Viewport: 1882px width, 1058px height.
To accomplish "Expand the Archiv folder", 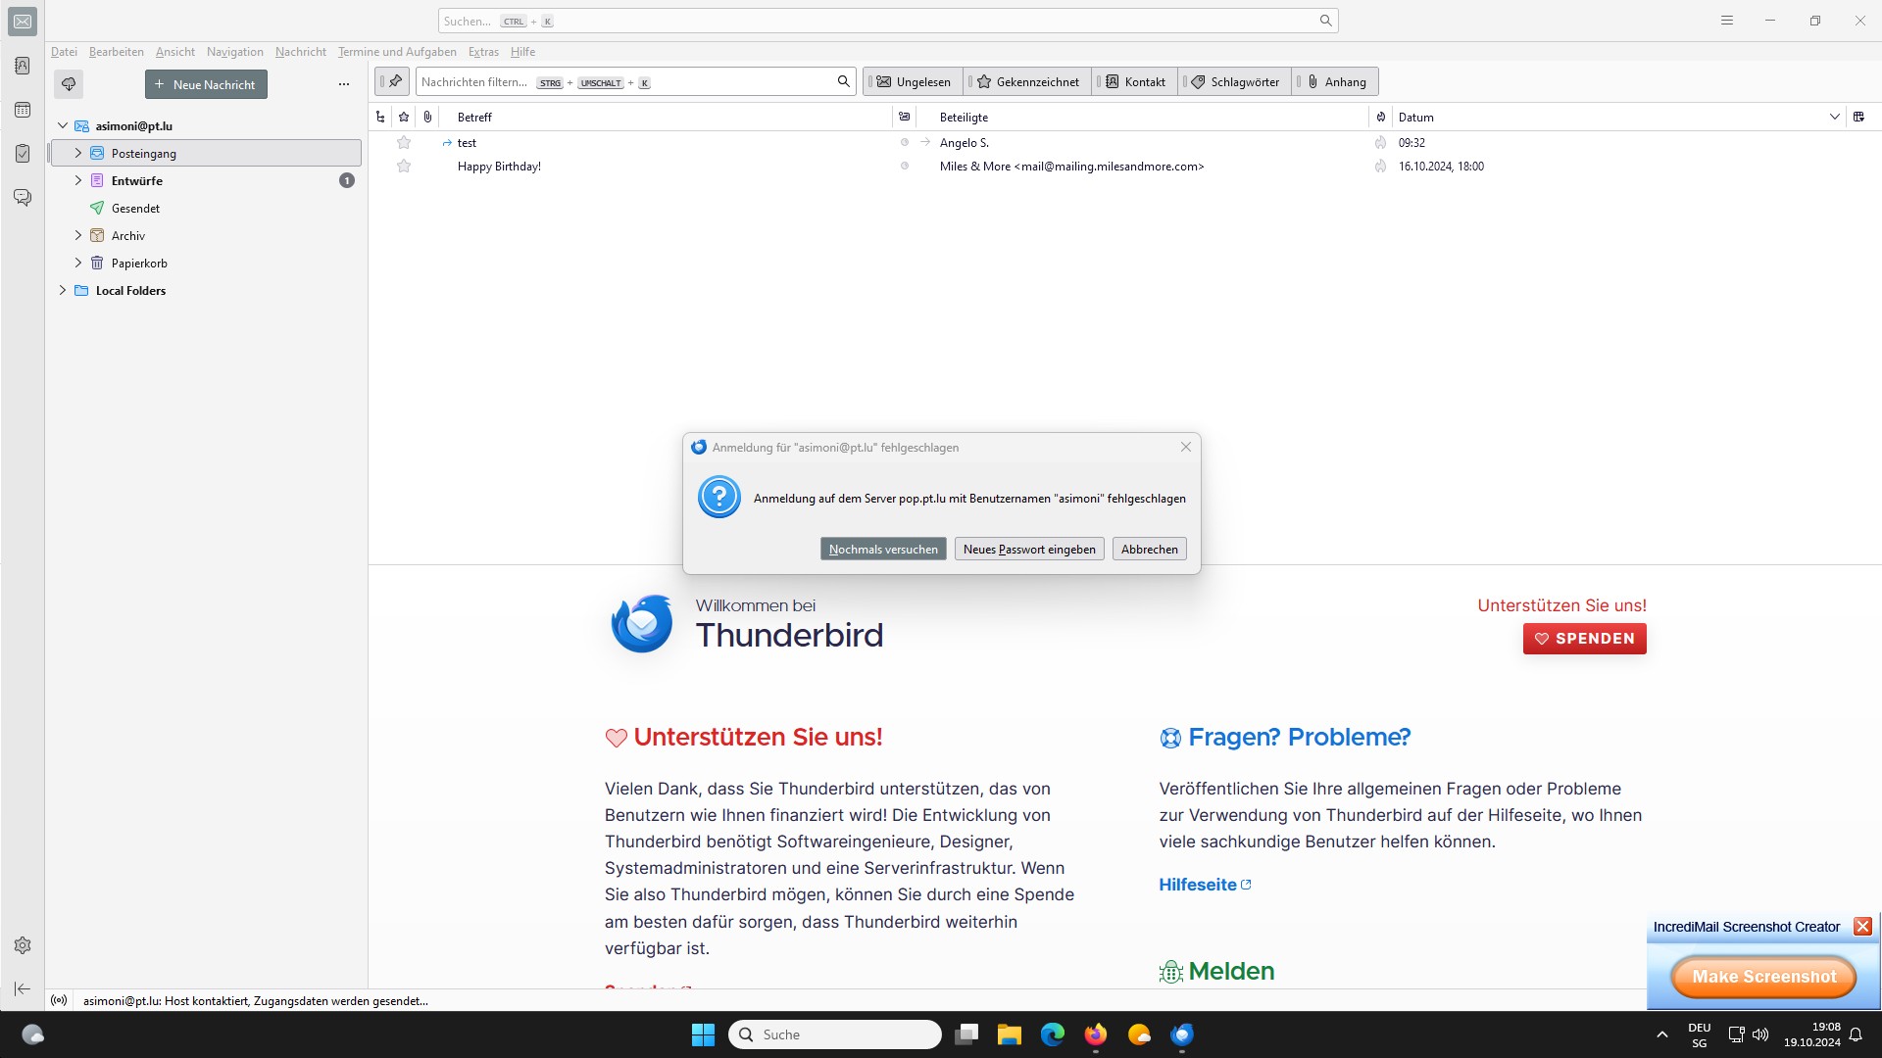I will click(78, 236).
